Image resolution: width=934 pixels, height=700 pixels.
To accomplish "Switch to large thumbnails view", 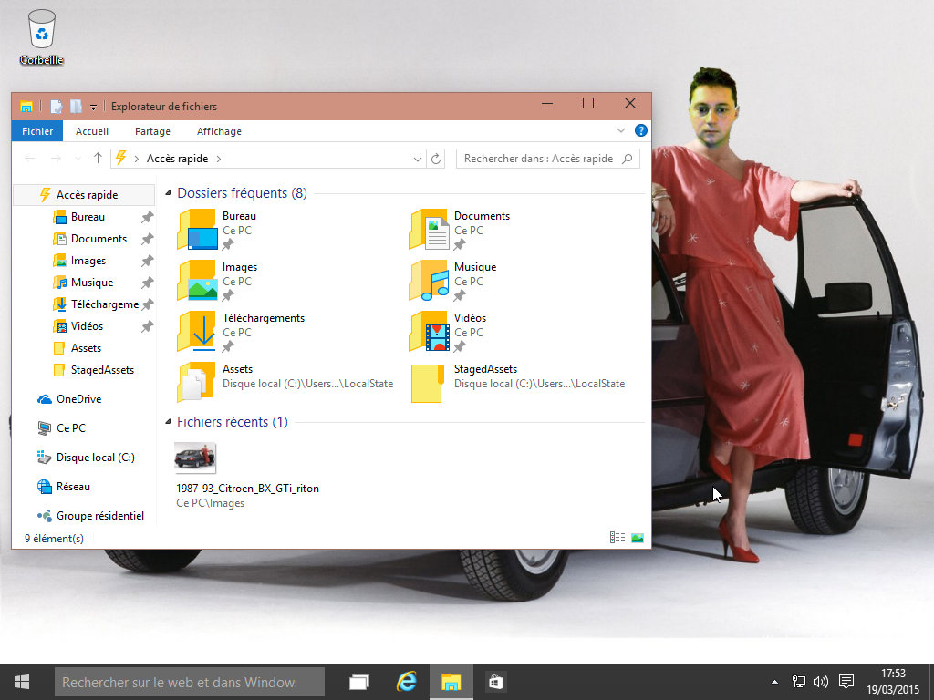I will point(638,538).
